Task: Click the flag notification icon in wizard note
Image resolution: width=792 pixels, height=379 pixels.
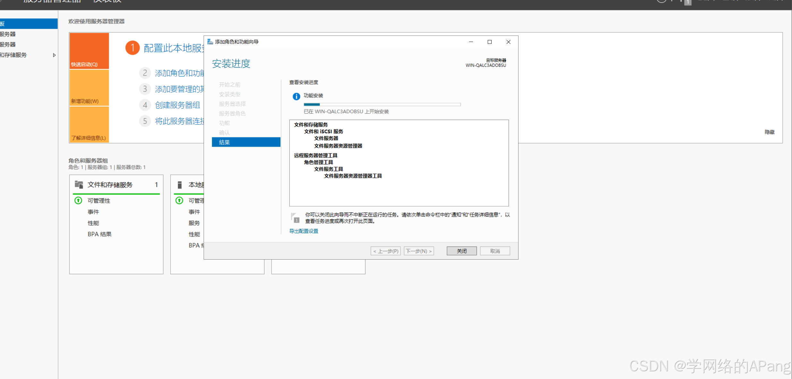Action: pos(295,218)
